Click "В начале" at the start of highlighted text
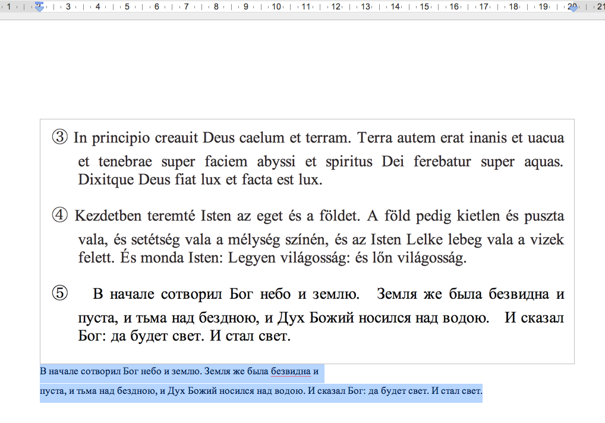The height and width of the screenshot is (423, 605). click(55, 372)
